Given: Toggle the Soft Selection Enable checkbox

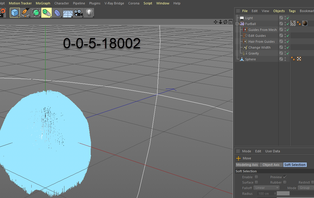Looking at the screenshot, I should click(256, 177).
